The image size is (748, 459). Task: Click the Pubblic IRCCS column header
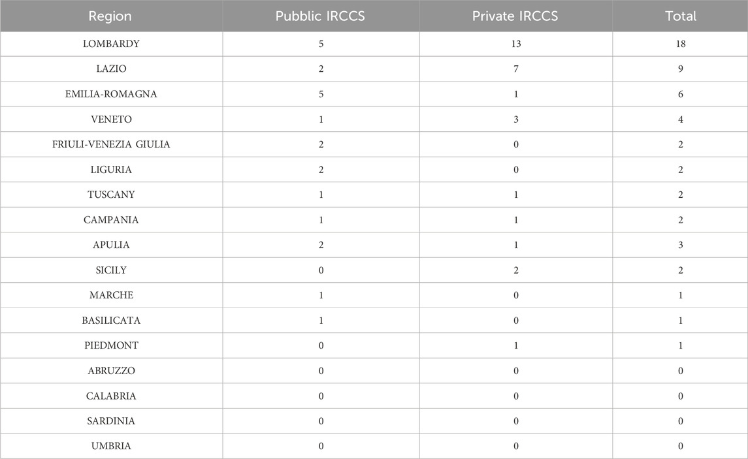[x=320, y=16]
